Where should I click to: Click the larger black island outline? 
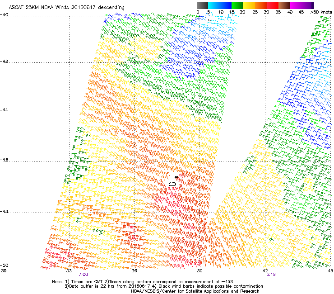[172, 184]
